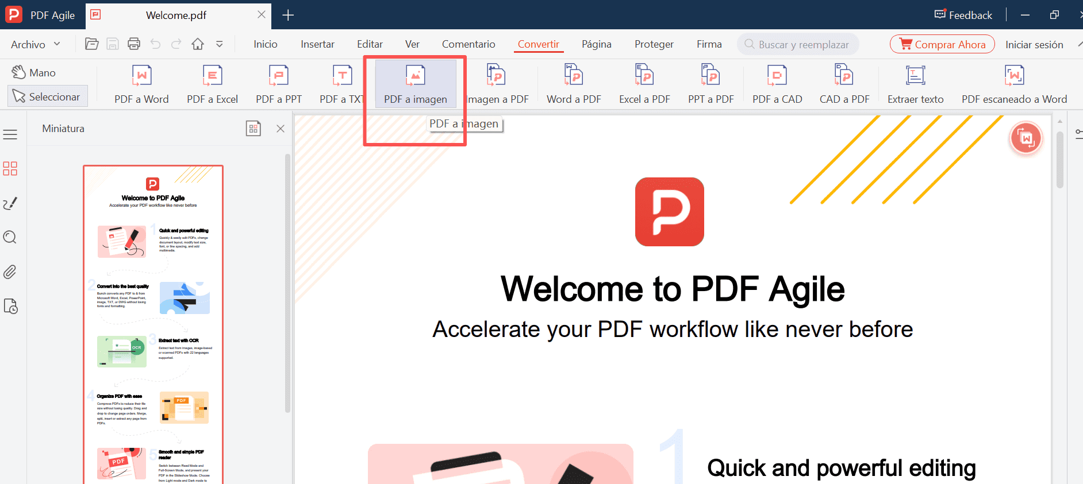Open the sidebar search magnifier icon
This screenshot has height=484, width=1083.
pos(10,237)
